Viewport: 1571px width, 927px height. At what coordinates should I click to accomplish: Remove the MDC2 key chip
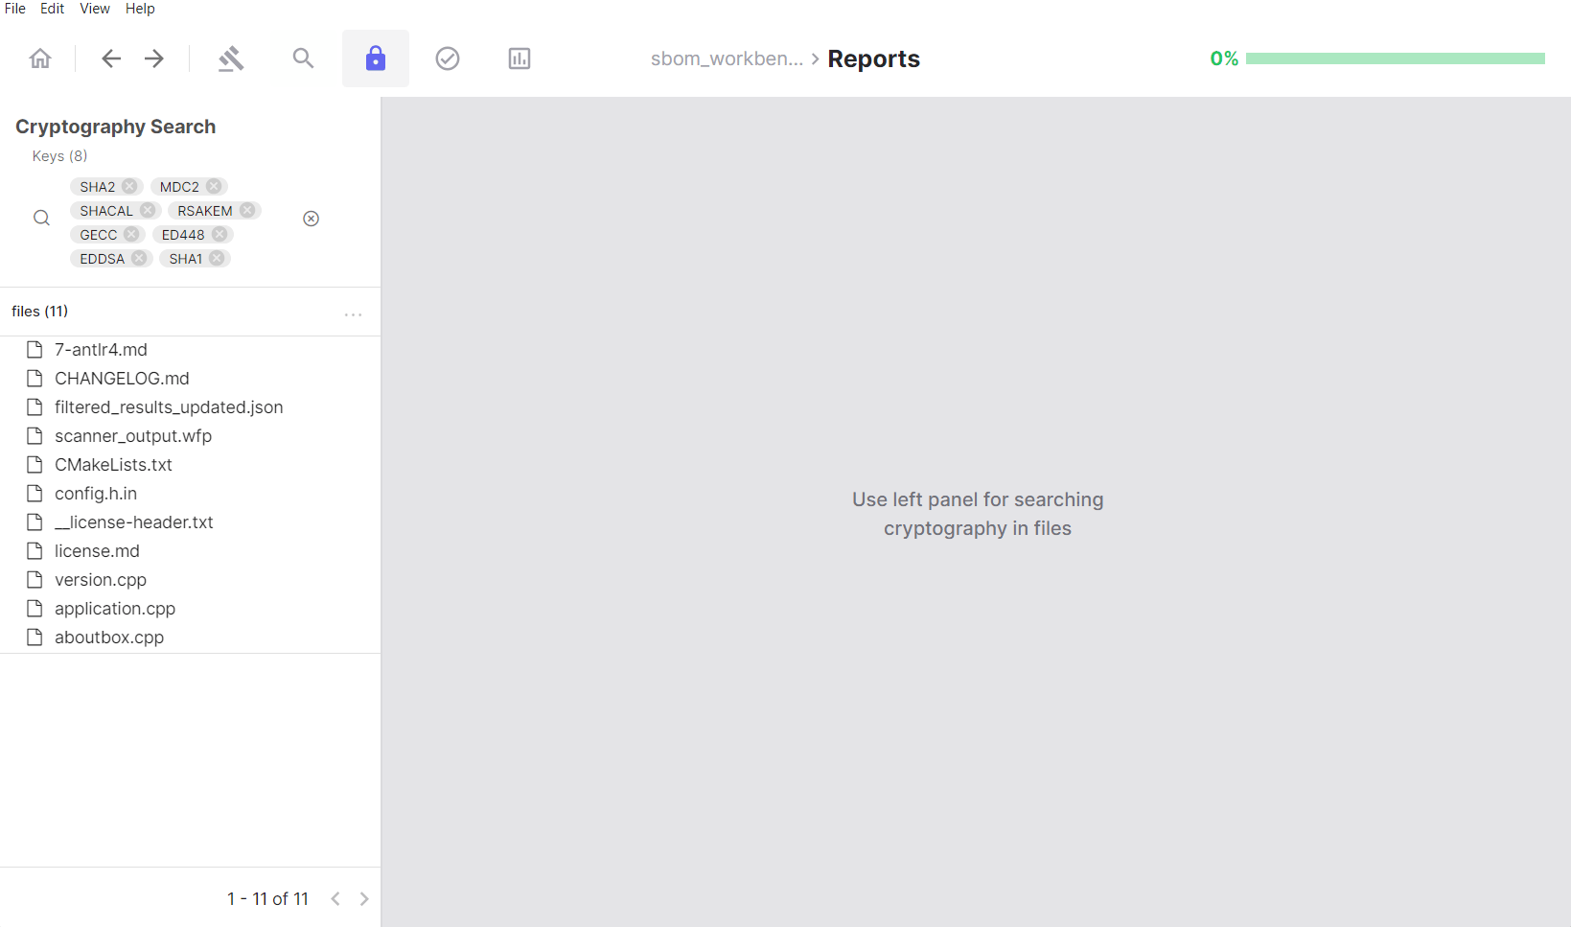pos(214,186)
